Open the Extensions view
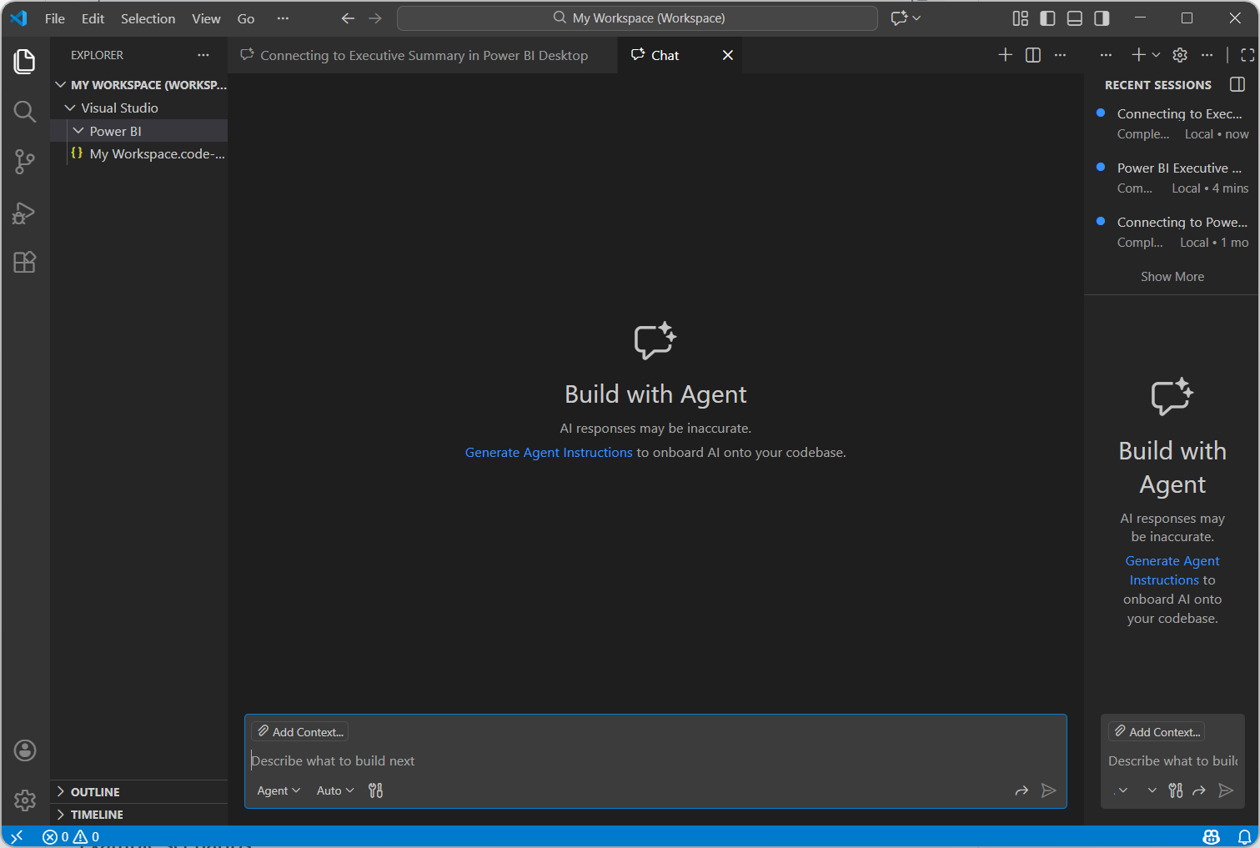The width and height of the screenshot is (1260, 848). [x=25, y=263]
